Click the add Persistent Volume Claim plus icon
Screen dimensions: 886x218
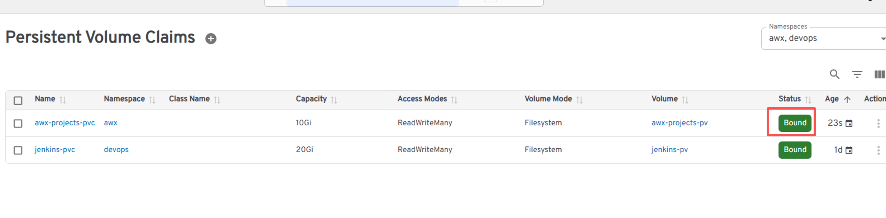pyautogui.click(x=211, y=39)
